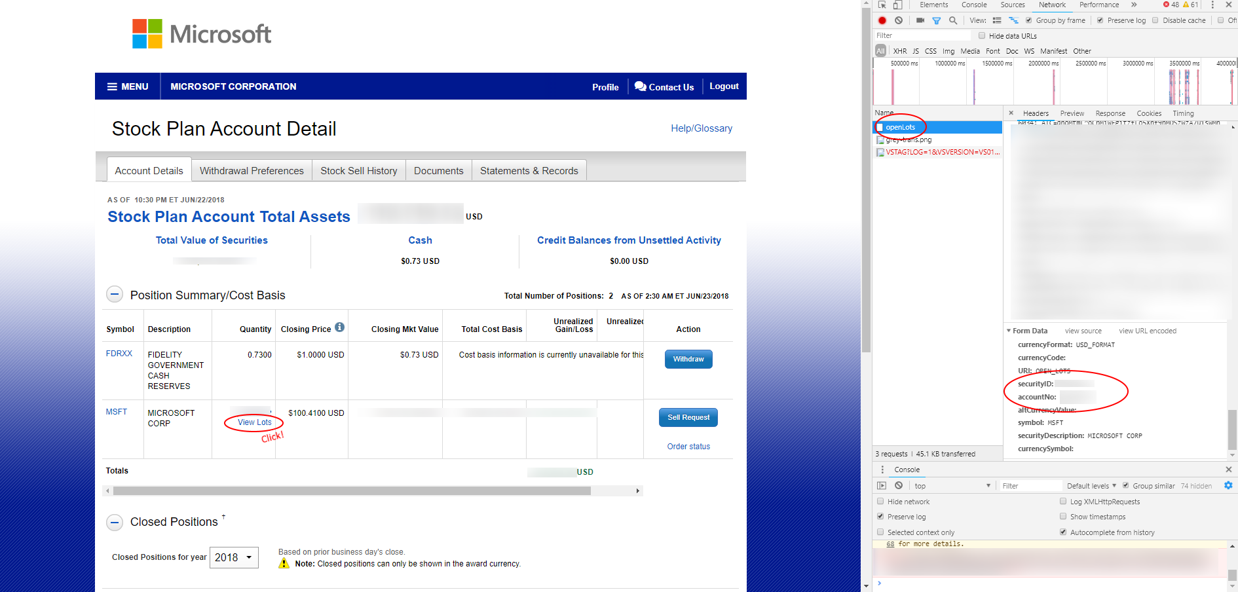
Task: Switch to the Withdrawal Preferences tab
Action: click(x=252, y=171)
